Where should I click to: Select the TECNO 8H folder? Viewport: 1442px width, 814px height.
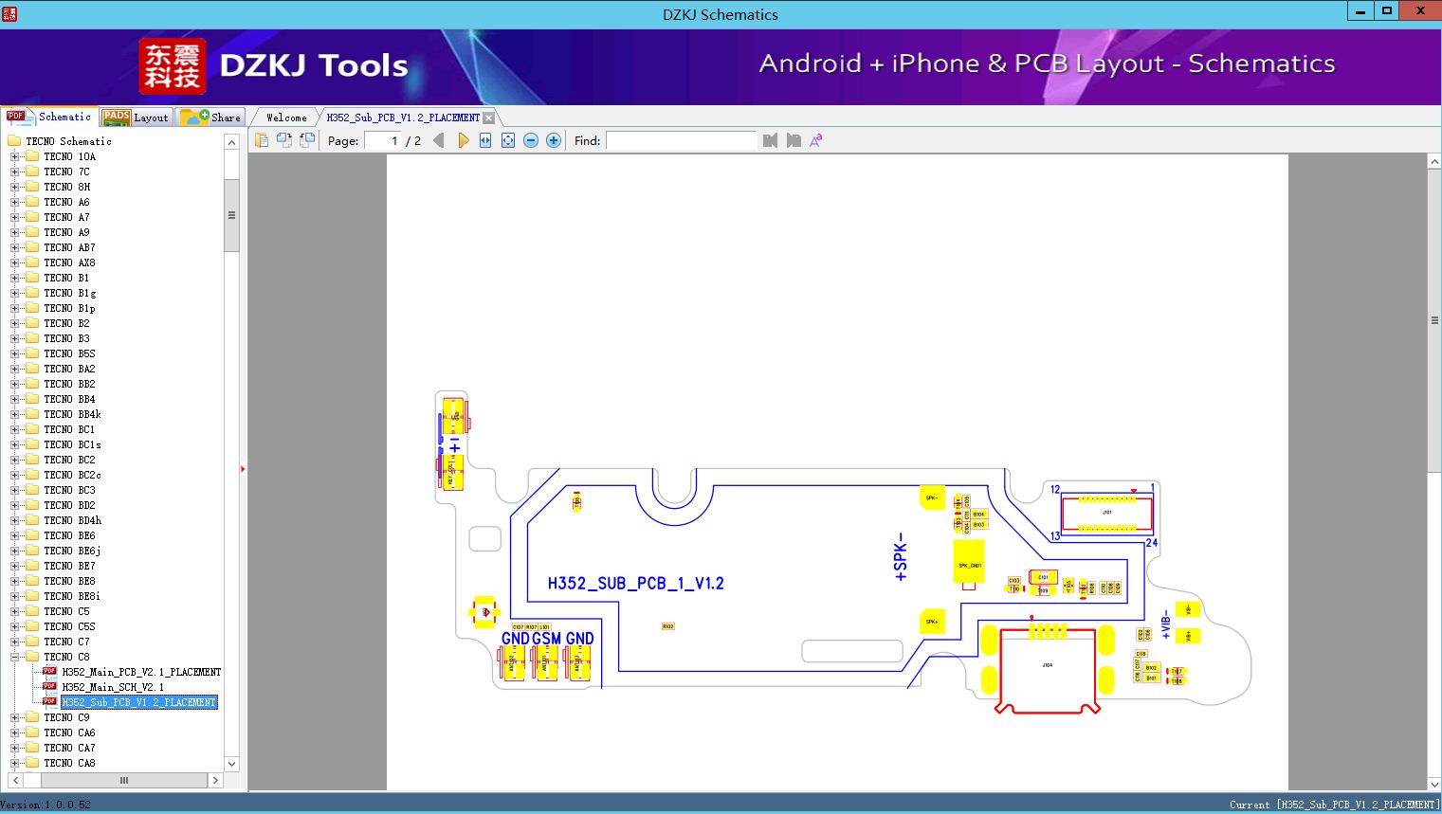click(66, 187)
